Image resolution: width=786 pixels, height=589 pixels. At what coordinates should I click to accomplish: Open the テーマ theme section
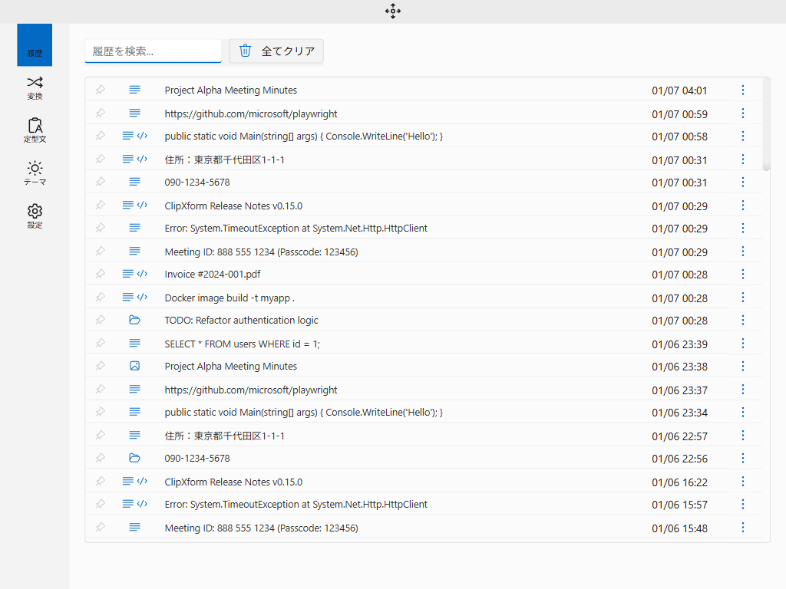pos(35,173)
